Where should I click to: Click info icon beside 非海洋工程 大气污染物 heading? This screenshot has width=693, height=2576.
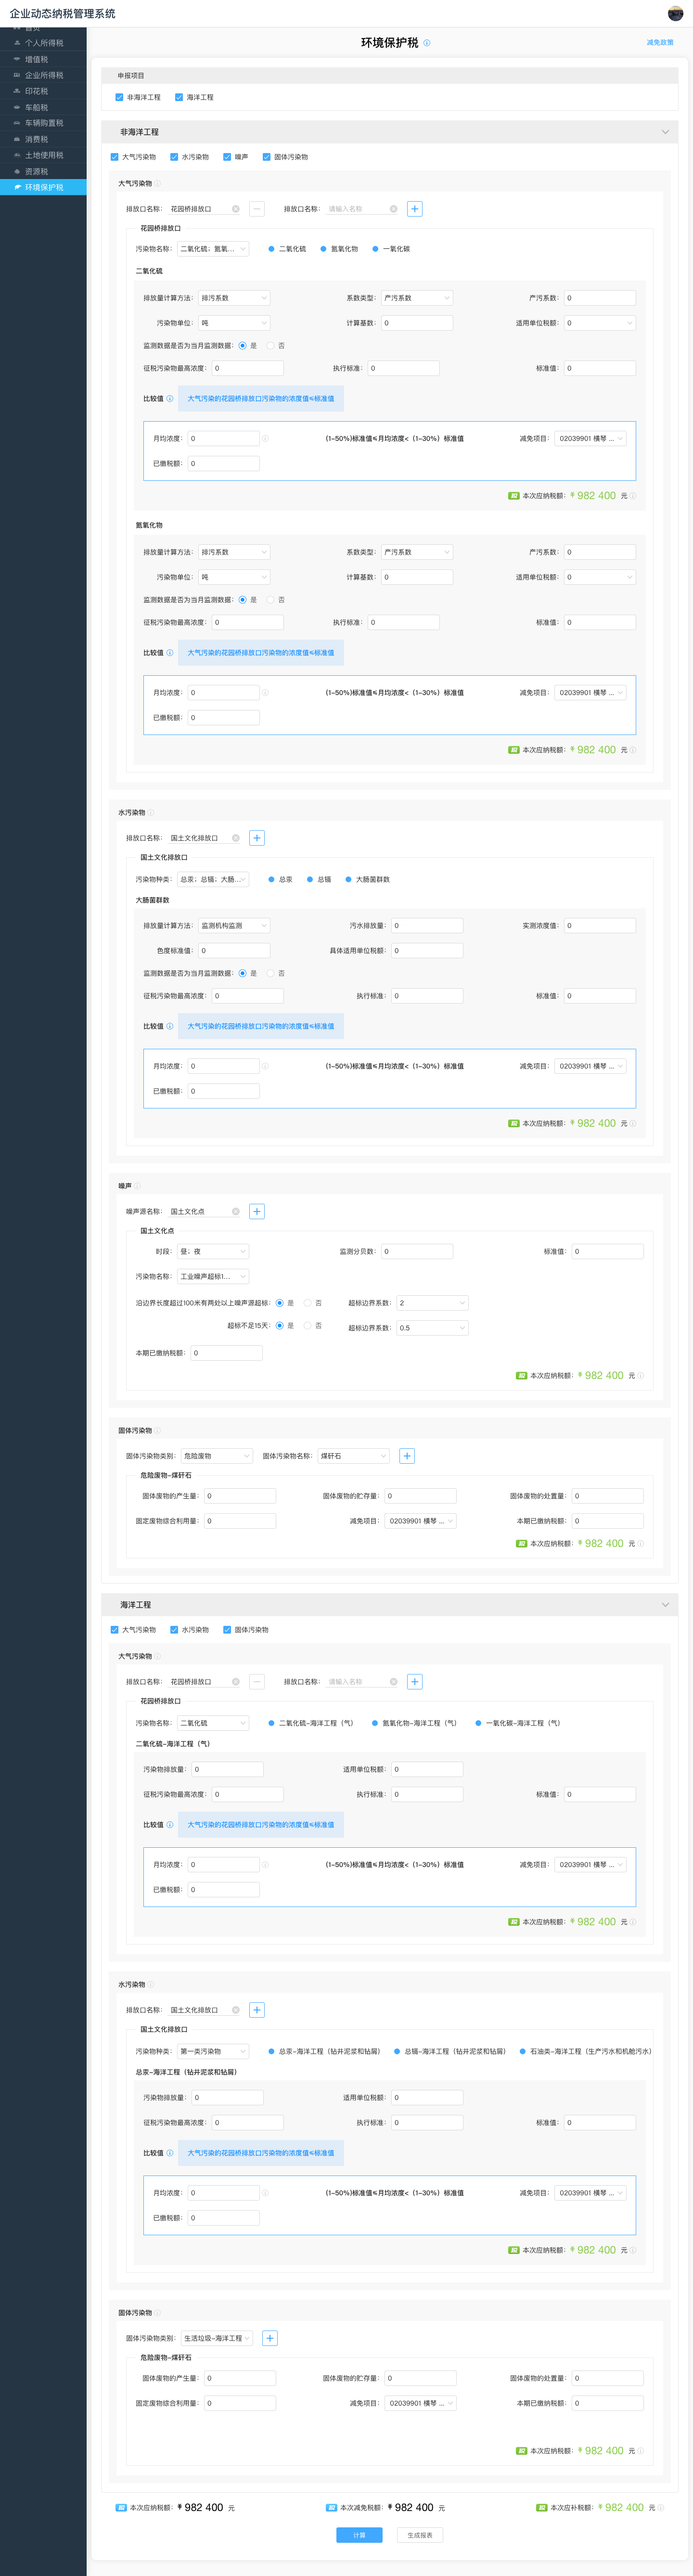(158, 183)
